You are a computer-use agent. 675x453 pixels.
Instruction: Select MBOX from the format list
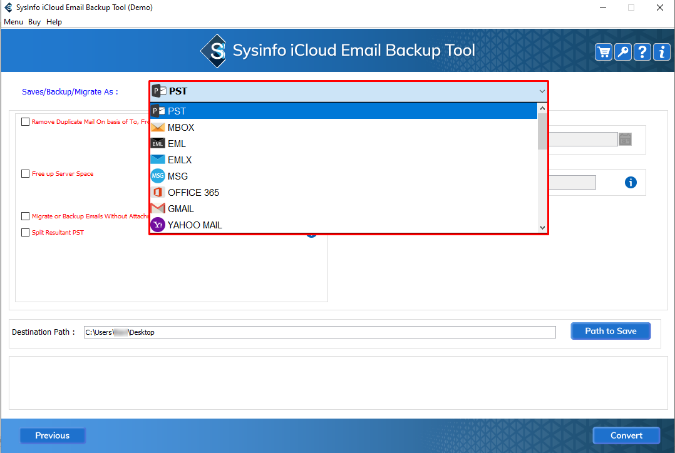click(181, 128)
